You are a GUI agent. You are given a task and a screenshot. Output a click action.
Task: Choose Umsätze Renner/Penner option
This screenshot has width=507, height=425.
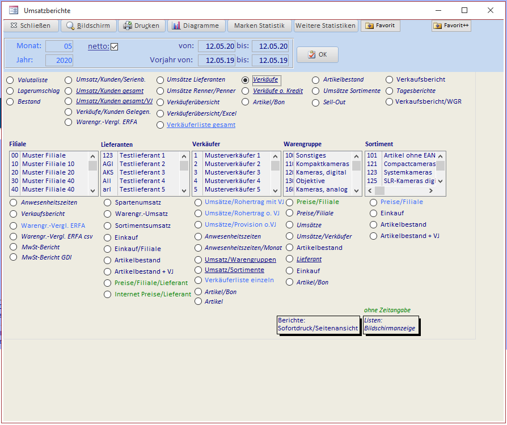(x=160, y=91)
